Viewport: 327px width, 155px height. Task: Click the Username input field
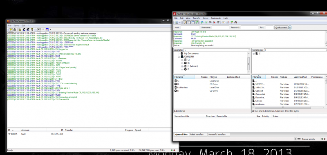click(220, 27)
